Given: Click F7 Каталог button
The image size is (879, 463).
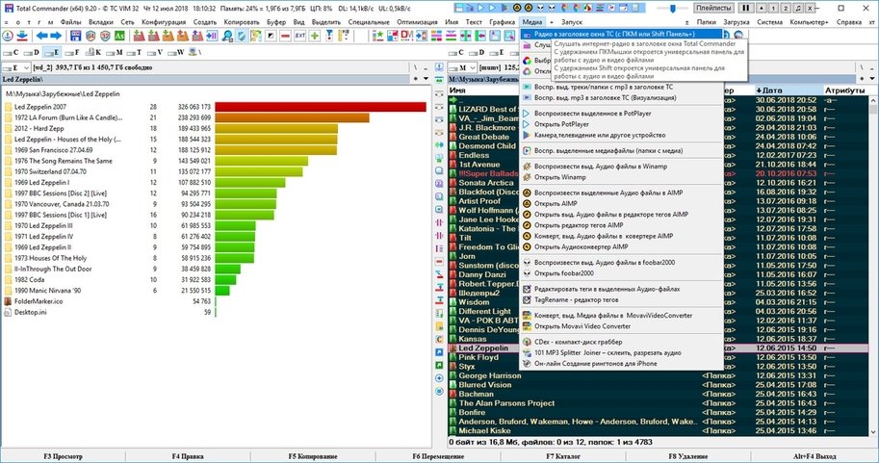Looking at the screenshot, I should coord(563,456).
